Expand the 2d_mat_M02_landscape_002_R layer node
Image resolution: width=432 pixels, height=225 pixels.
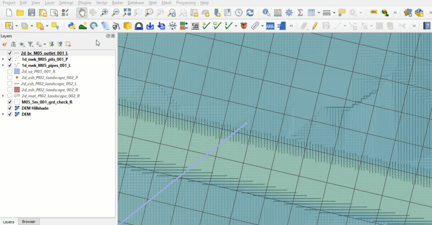[3, 96]
